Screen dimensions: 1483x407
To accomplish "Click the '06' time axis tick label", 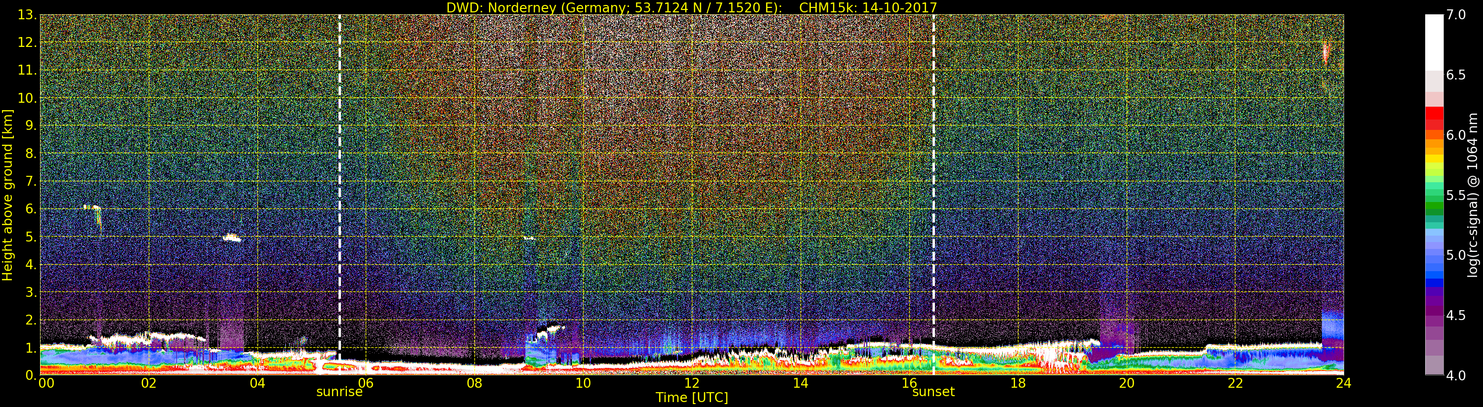I will (366, 383).
